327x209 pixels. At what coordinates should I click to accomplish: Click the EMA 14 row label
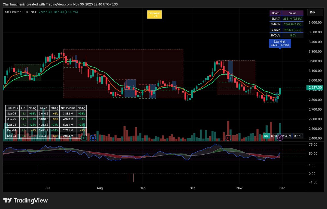275,24
